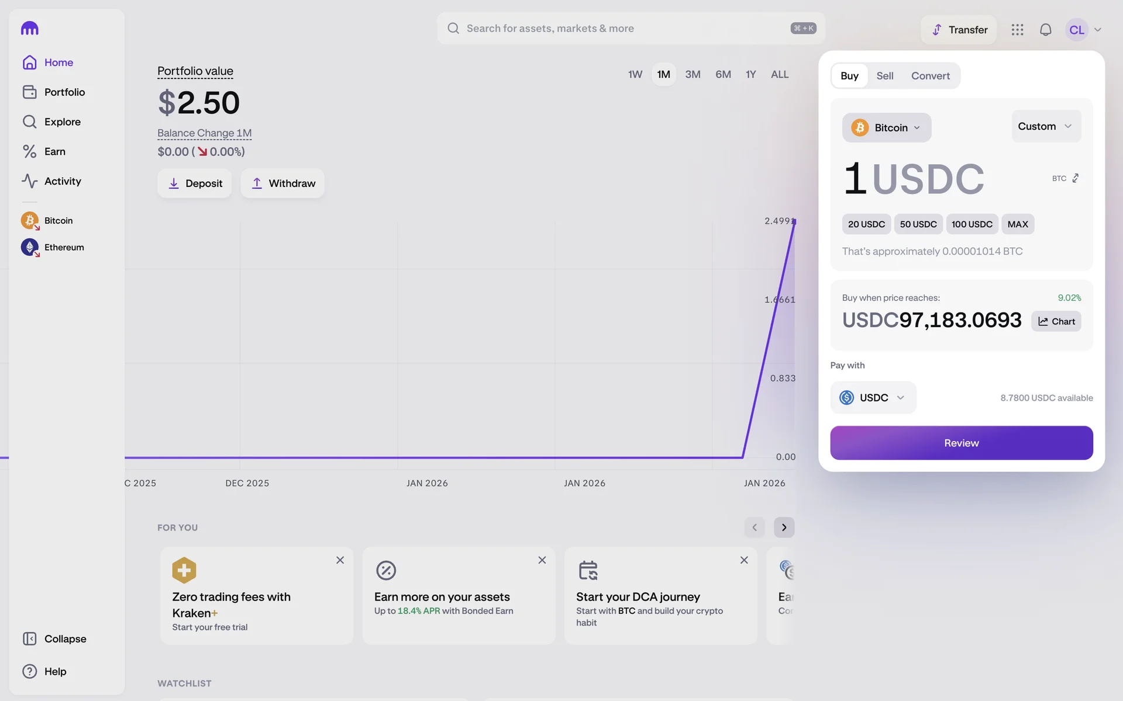The width and height of the screenshot is (1123, 701).
Task: Open the apps grid menu
Action: (x=1017, y=30)
